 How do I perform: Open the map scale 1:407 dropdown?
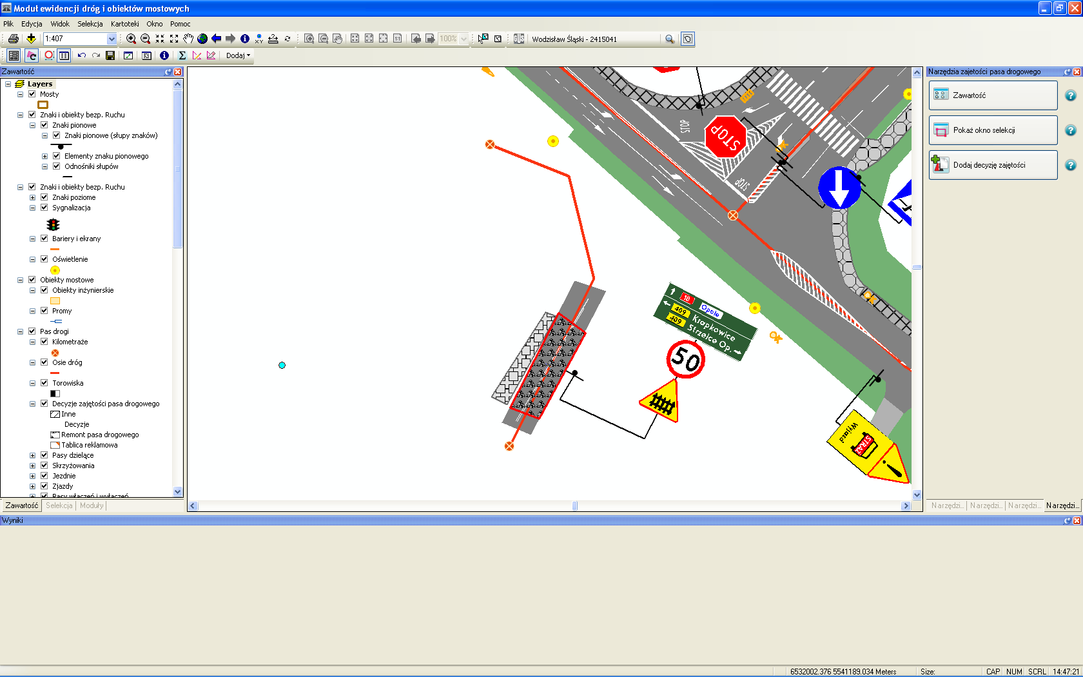point(112,39)
